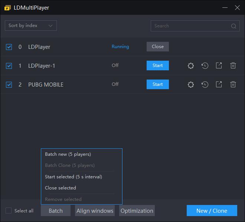Delete PUBG MOBILE with trash icon
Screen dimensions: 245x222
(x=233, y=84)
